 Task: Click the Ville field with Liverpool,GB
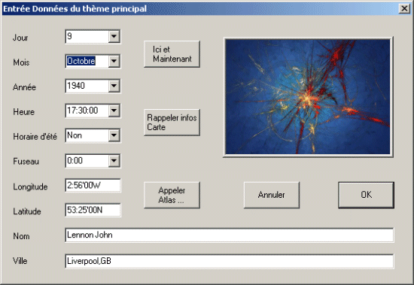229,261
